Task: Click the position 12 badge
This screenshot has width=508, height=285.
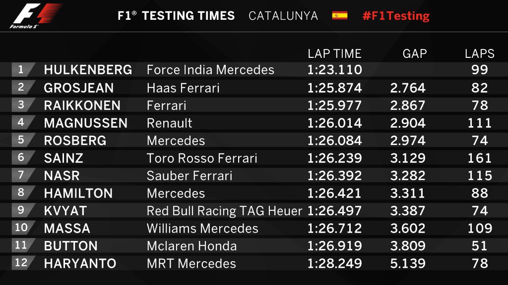Action: pos(22,263)
